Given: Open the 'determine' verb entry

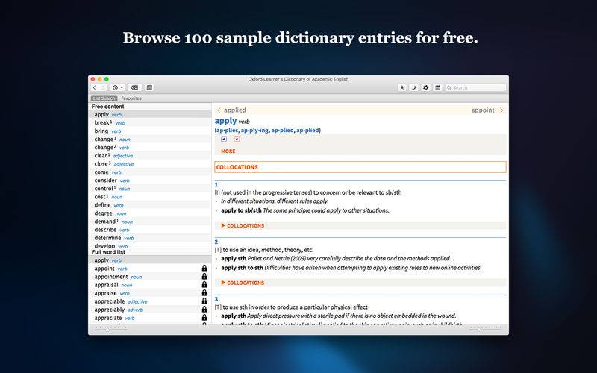Looking at the screenshot, I should [x=150, y=238].
